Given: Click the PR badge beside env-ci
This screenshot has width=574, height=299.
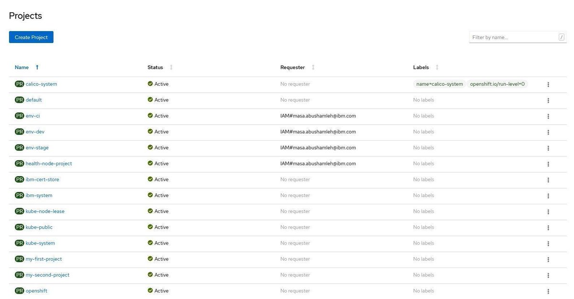Looking at the screenshot, I should pos(20,116).
